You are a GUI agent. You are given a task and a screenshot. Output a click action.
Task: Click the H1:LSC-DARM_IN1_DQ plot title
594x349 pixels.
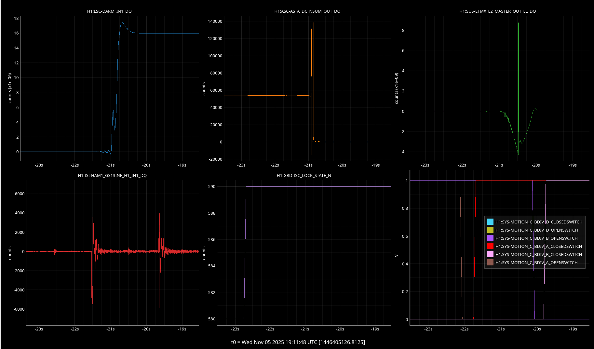109,11
